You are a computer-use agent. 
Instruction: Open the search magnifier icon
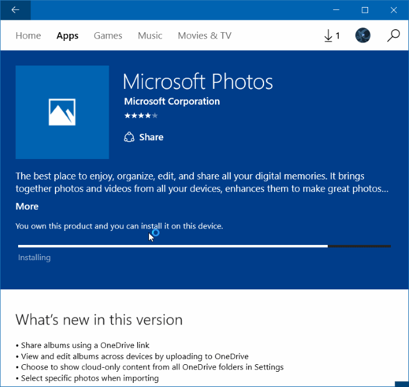click(393, 36)
